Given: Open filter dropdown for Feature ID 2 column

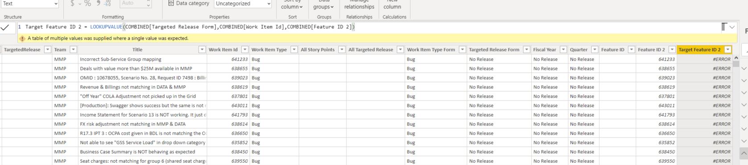Looking at the screenshot, I should point(672,50).
